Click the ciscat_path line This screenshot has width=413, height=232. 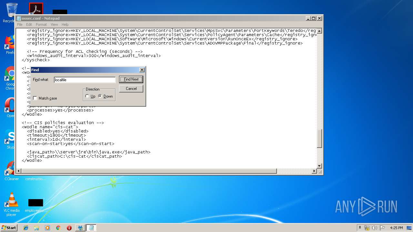pos(74,156)
